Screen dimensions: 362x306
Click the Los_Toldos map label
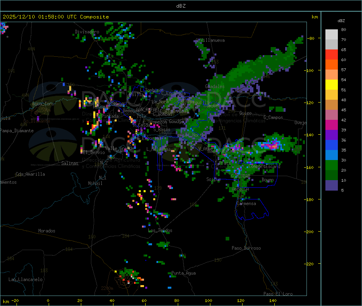[x=160, y=230]
